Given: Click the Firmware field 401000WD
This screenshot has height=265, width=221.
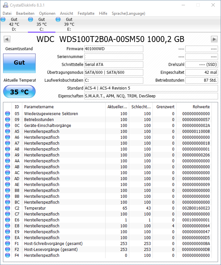Looking at the screenshot, I should point(114,49).
